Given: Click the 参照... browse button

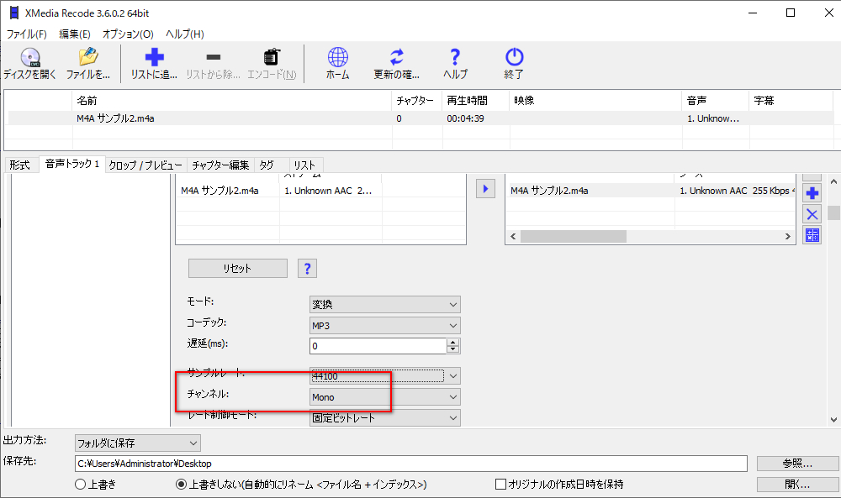Looking at the screenshot, I should tap(796, 464).
